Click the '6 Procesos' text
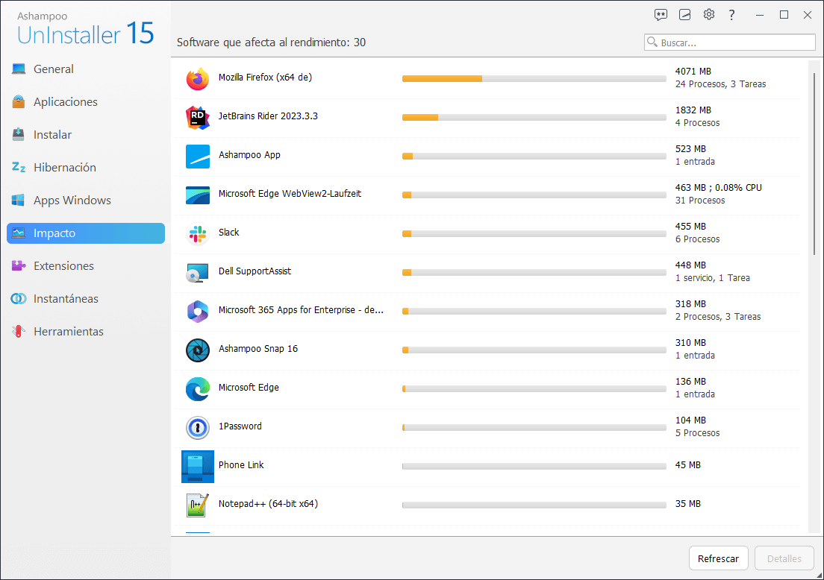Screen dimensions: 824x580 (697, 239)
